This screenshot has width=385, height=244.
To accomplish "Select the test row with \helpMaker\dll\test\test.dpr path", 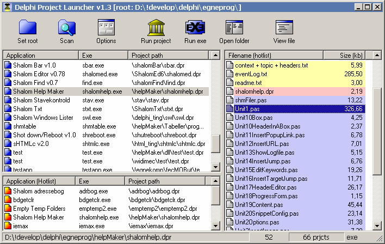I will pos(107,152).
